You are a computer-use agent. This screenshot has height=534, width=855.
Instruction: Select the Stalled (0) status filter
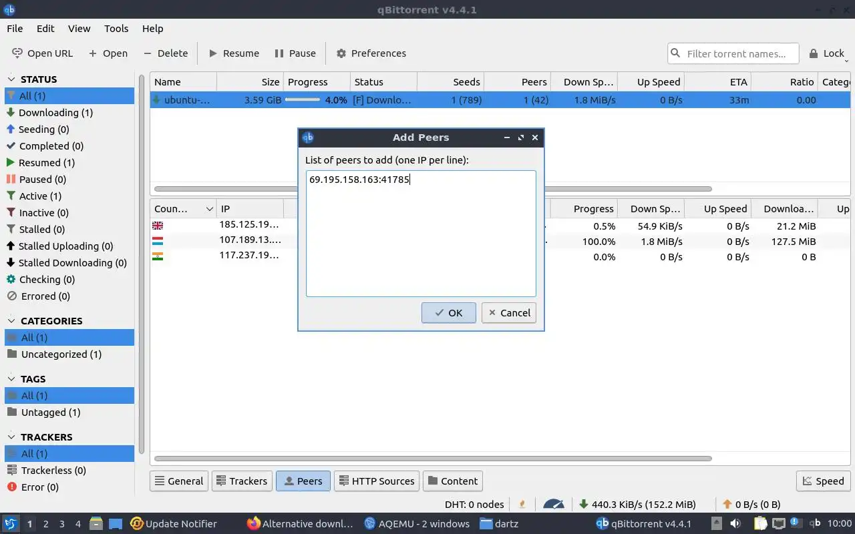tap(69, 230)
